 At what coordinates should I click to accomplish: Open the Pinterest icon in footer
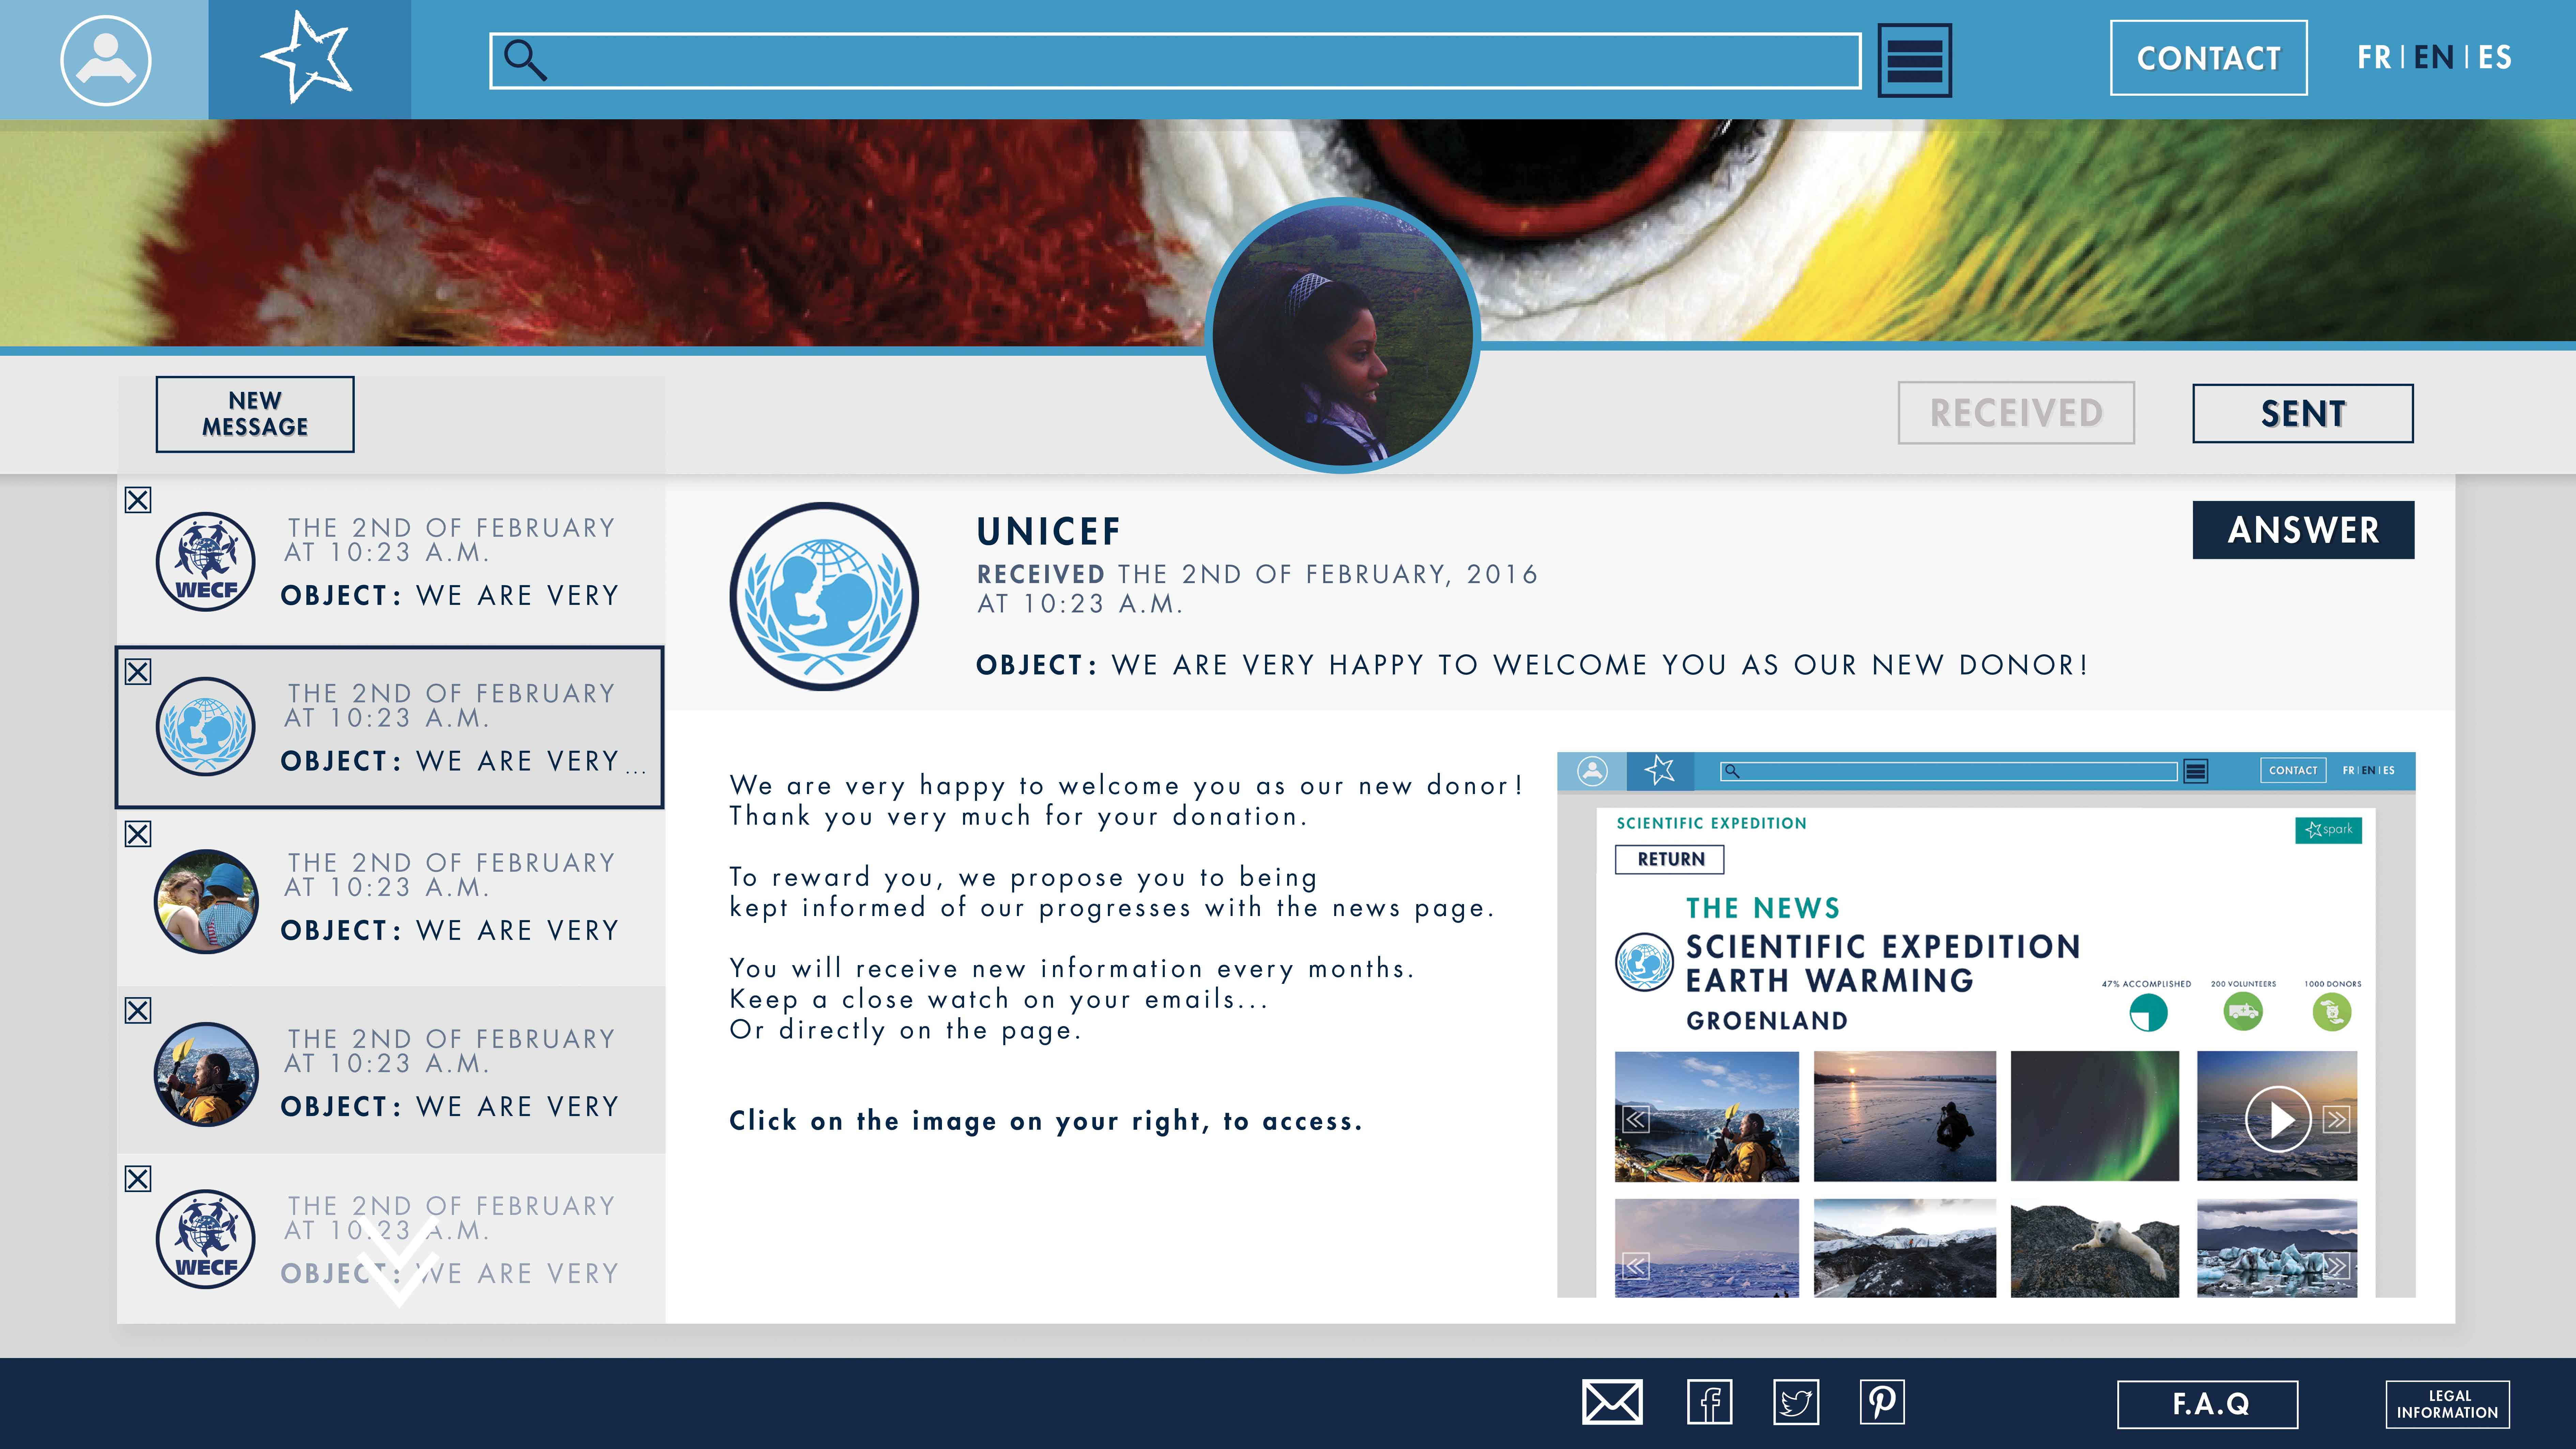[x=1882, y=1402]
